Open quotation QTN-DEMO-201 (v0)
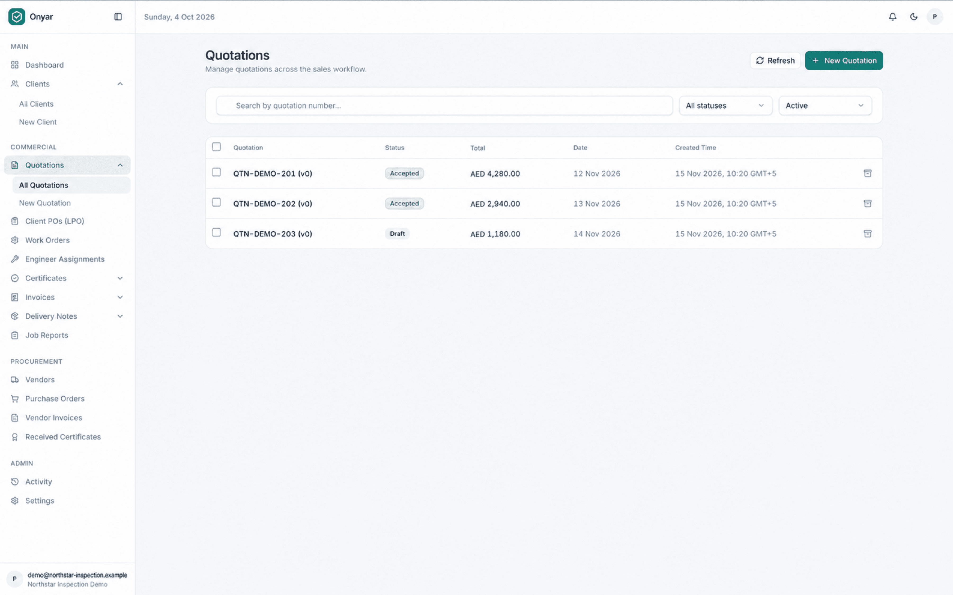The height and width of the screenshot is (595, 953). tap(272, 173)
